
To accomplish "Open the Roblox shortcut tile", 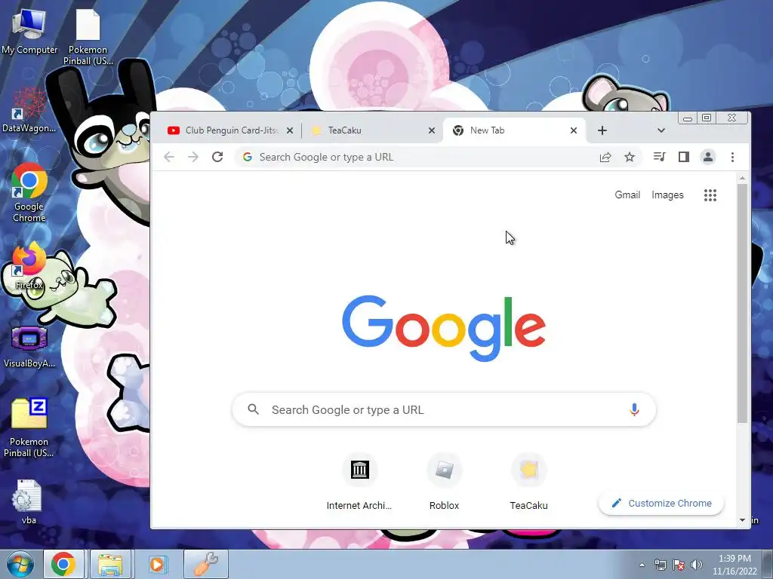I will pyautogui.click(x=444, y=480).
